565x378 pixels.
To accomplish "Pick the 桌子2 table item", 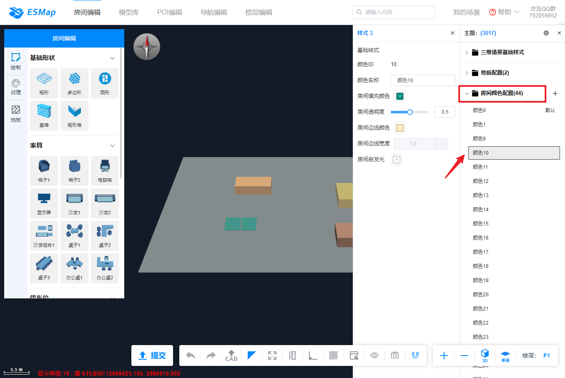I will 105,236.
